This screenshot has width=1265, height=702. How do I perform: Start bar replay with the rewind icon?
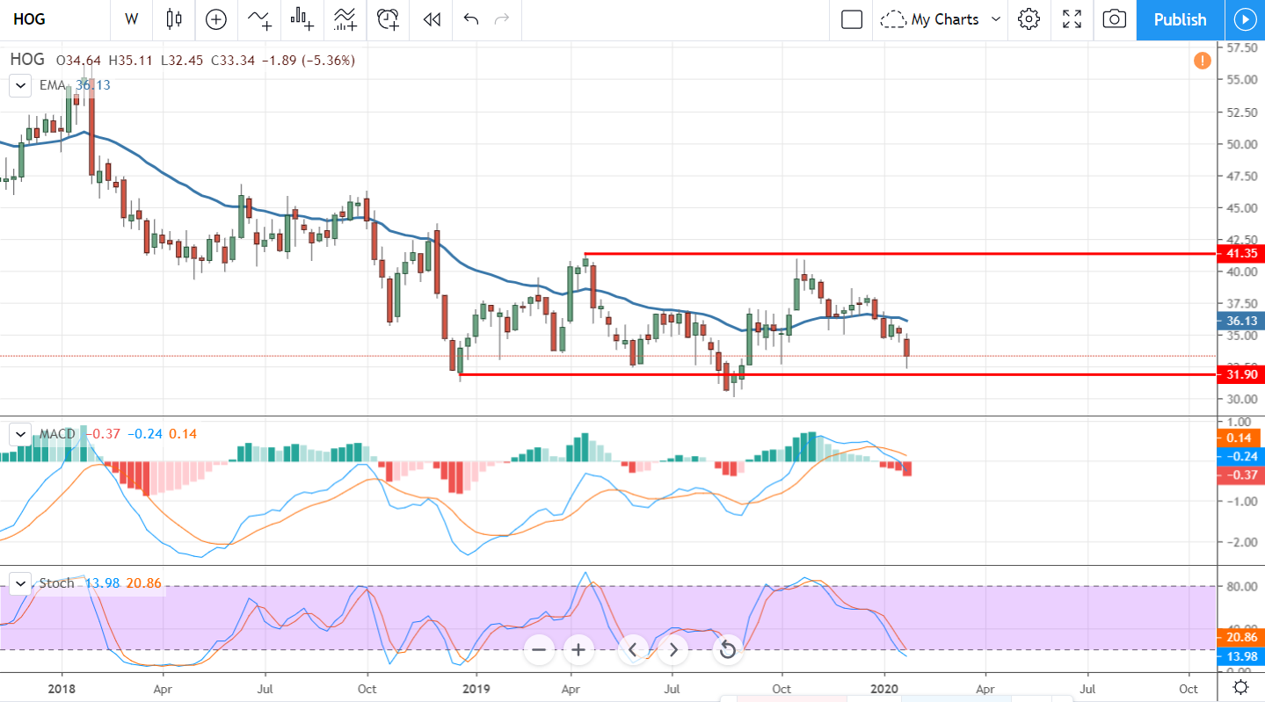click(431, 19)
